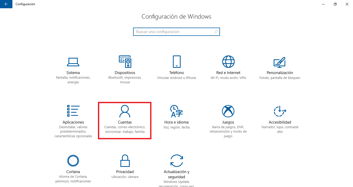
Task: Click 'Vincular Android o iPhone' text
Action: (177, 78)
